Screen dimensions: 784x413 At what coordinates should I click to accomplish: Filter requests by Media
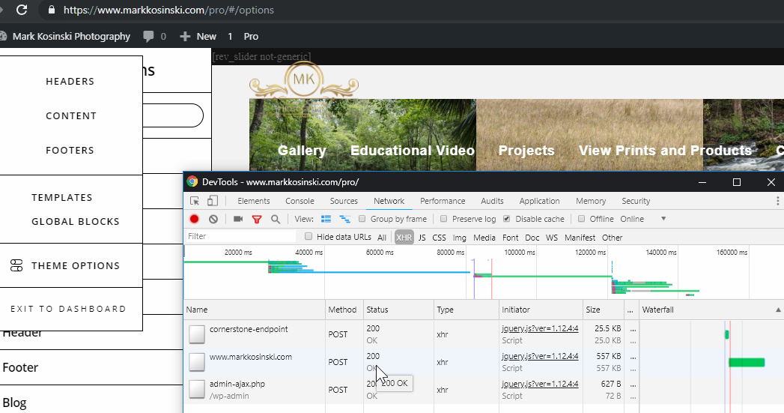484,238
